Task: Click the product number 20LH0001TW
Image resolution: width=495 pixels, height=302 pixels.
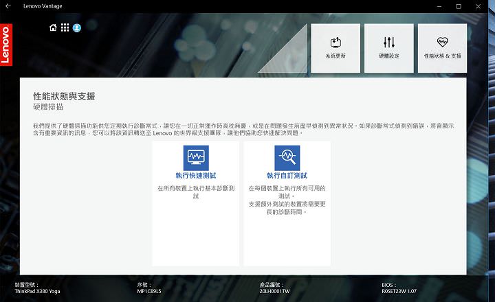Action: 276,291
